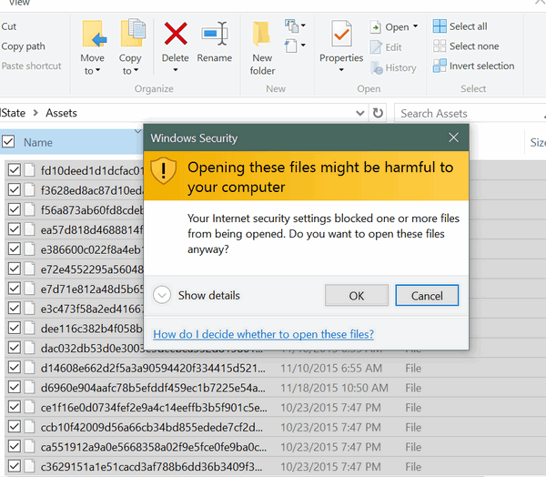
Task: Click the warning shield icon in dialog
Action: (163, 170)
